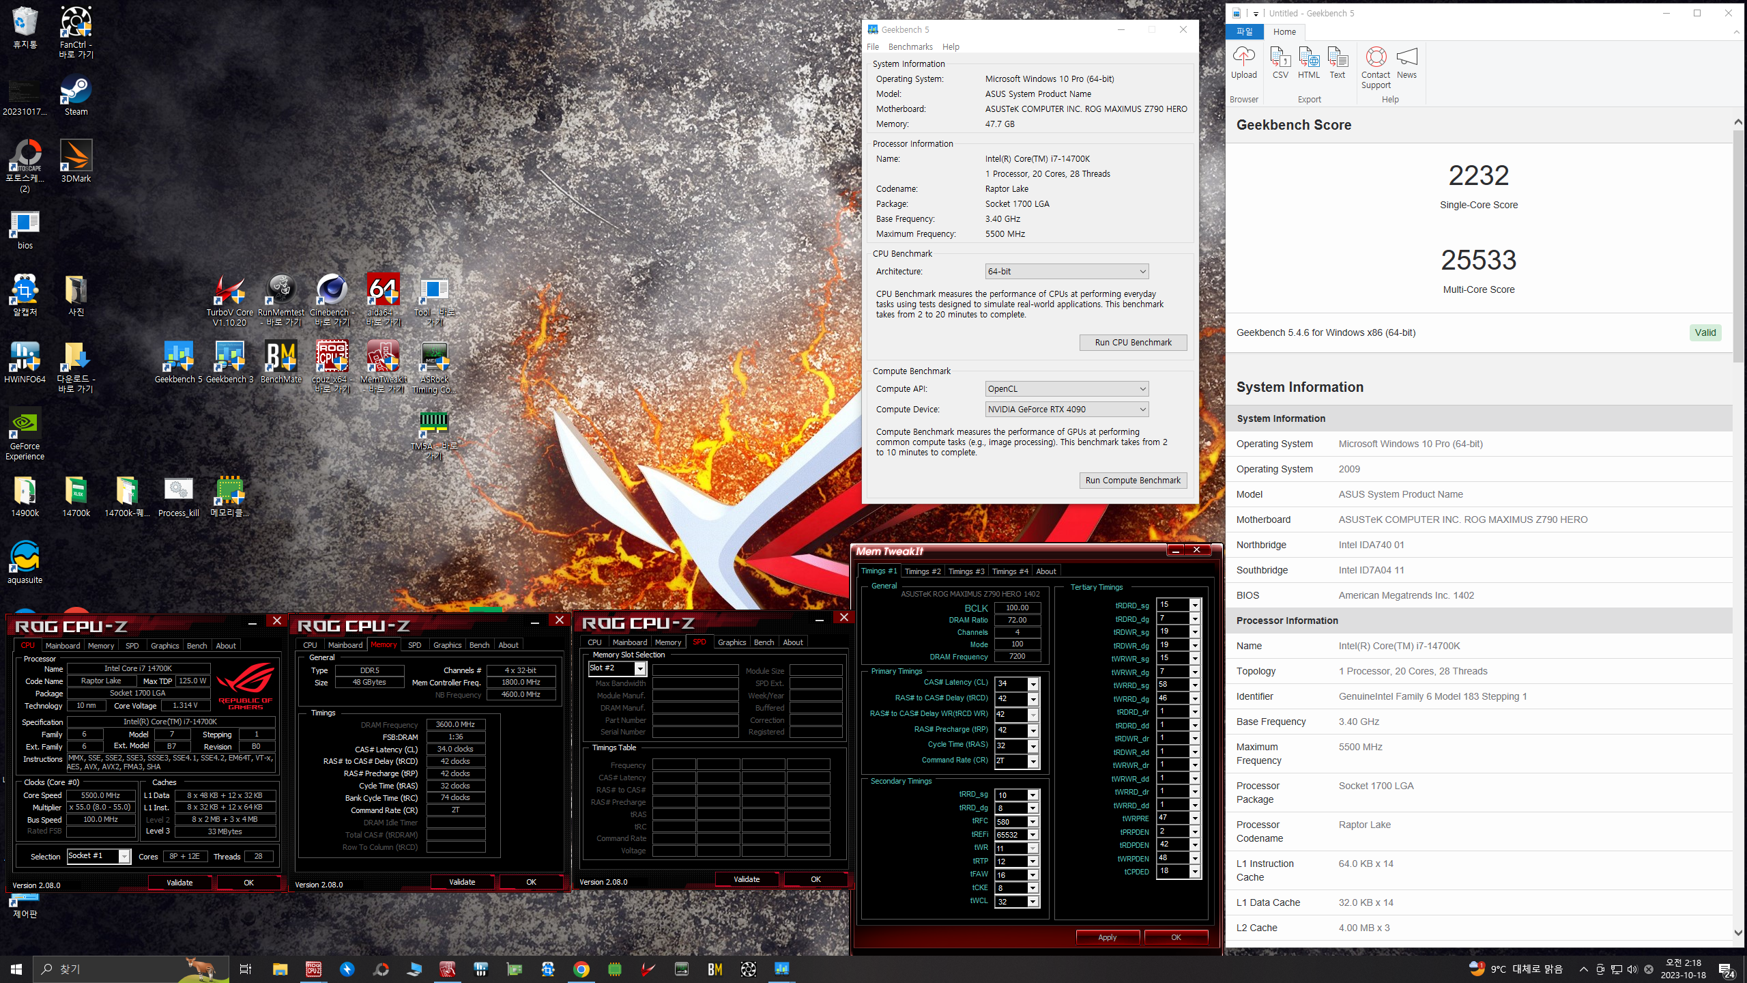
Task: Open the tRDRD_sg dropdown in Tertiary Timings
Action: [1194, 606]
